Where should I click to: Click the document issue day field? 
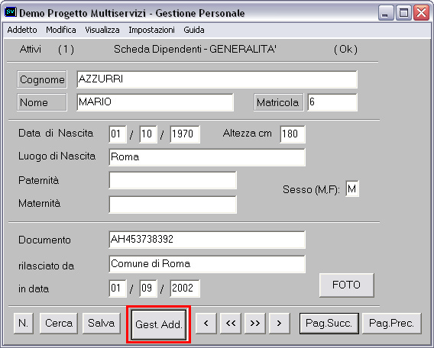(118, 288)
